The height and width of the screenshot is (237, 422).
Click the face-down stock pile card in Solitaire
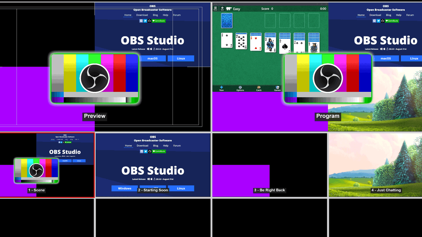coord(227,20)
